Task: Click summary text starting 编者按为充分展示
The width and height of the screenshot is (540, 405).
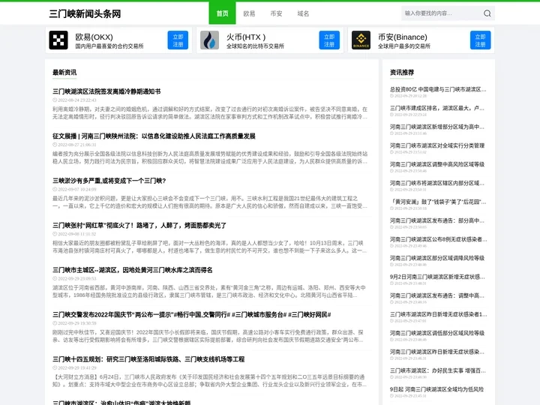Action: 210,157
